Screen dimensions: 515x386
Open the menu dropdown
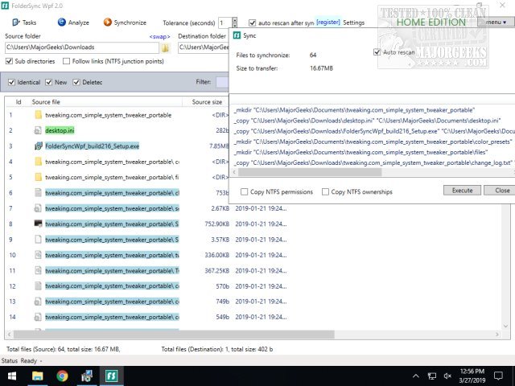[496, 22]
